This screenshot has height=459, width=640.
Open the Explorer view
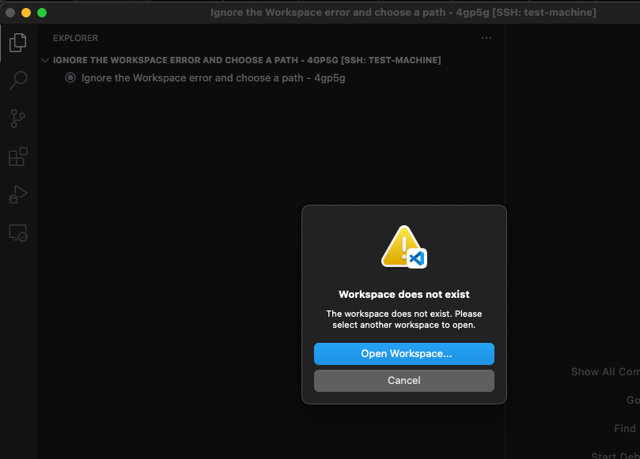pos(17,43)
